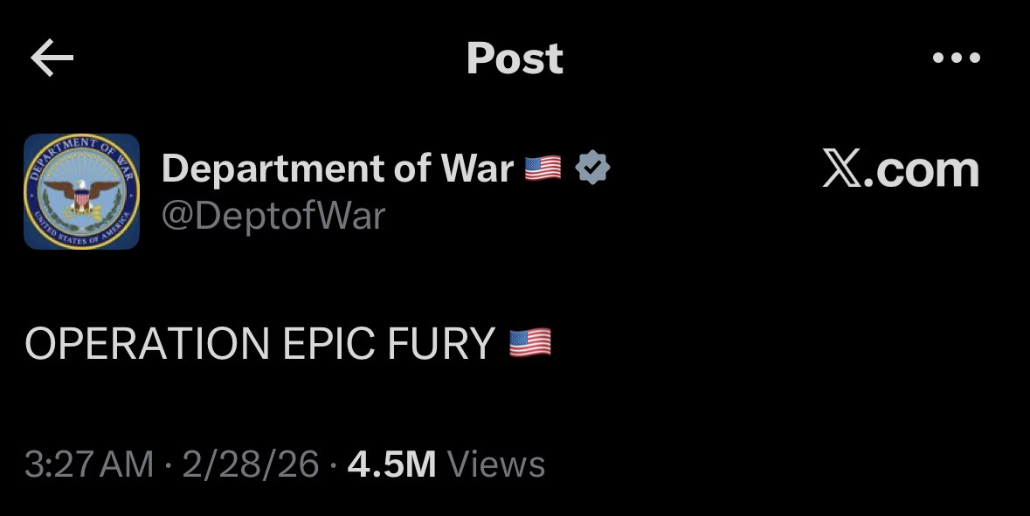Tap the word OPERATION in the post
Screen dimensions: 1030x516
click(x=147, y=344)
